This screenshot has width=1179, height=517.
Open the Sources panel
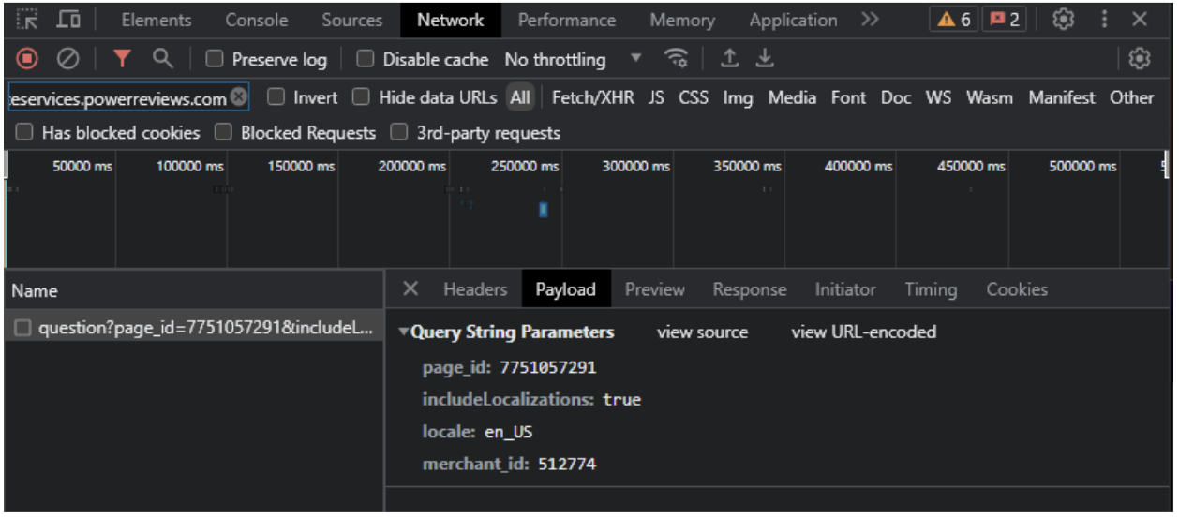pyautogui.click(x=352, y=20)
